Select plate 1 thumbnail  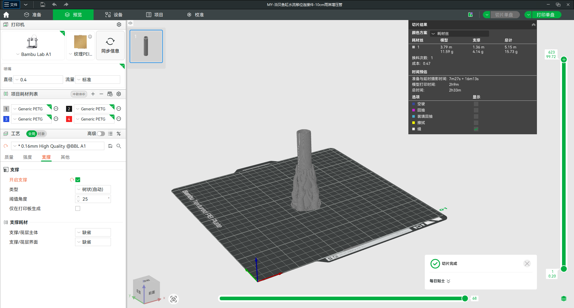(x=146, y=46)
